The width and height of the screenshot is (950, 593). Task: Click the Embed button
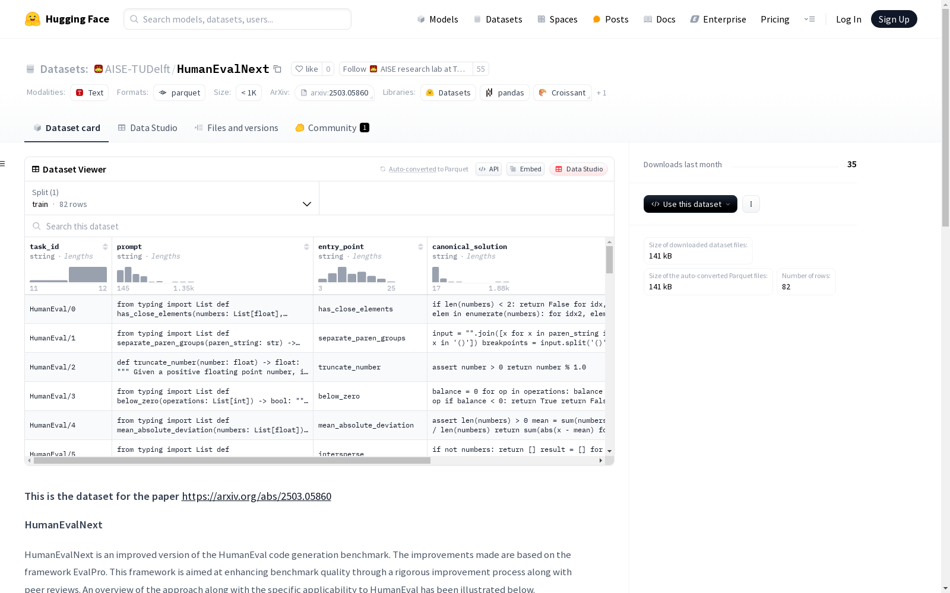coord(525,169)
